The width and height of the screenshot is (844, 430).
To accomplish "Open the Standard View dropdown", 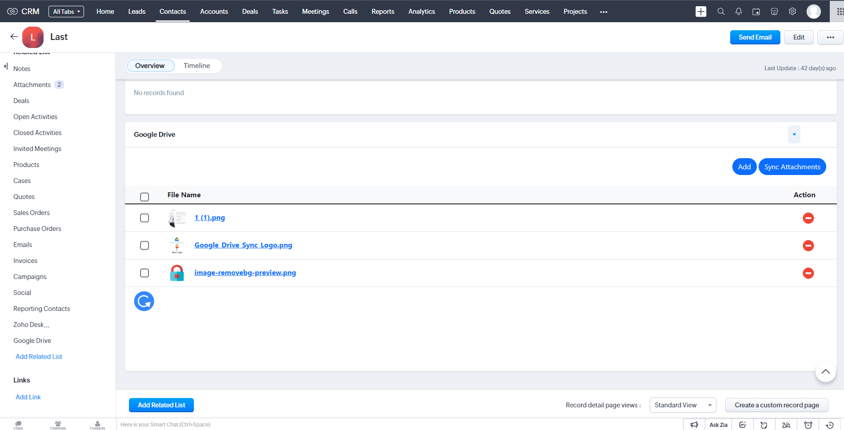I will pos(683,405).
